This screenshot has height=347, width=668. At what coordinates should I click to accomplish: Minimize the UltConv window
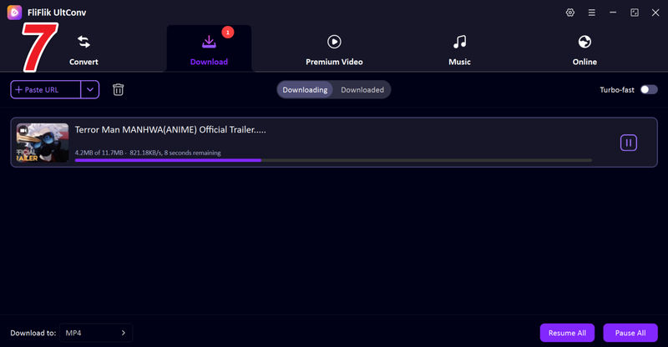(613, 13)
